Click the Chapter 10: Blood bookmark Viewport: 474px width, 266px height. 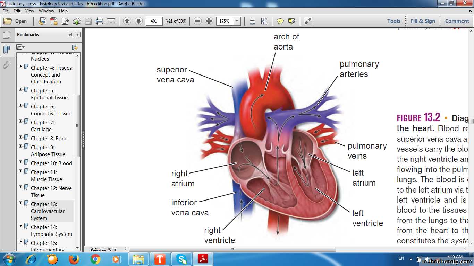(51, 163)
